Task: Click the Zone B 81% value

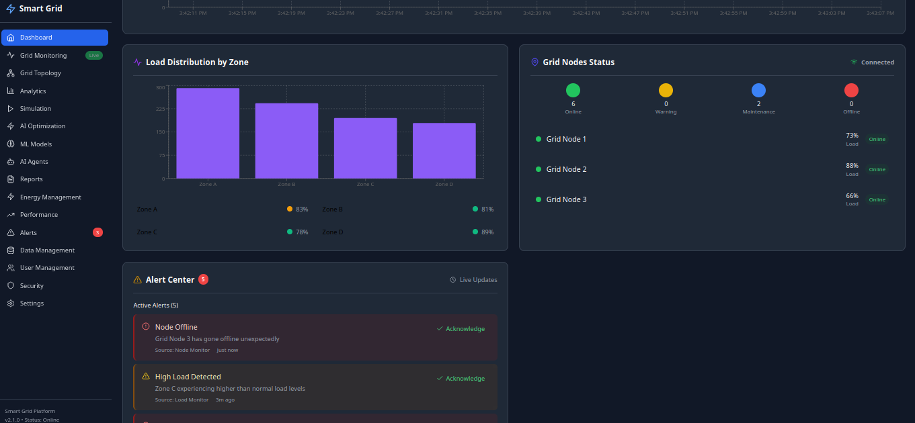Action: tap(487, 209)
